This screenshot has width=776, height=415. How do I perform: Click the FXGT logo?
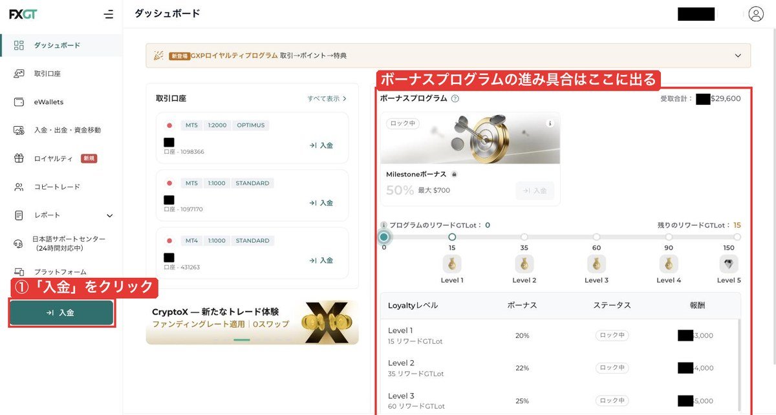coord(23,14)
